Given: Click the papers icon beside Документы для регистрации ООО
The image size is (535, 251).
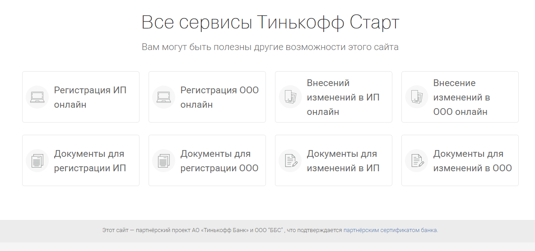Looking at the screenshot, I should pyautogui.click(x=164, y=161).
